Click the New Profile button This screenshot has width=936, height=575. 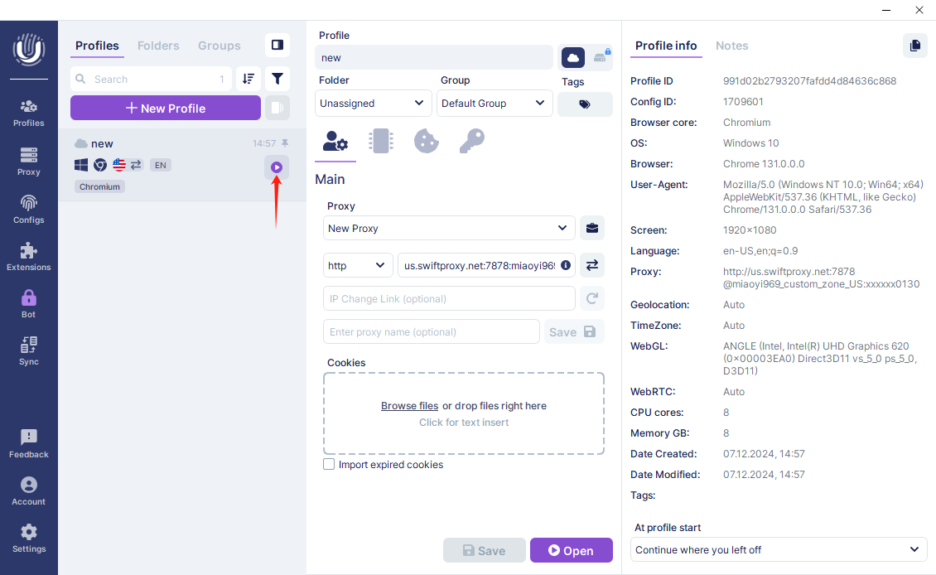point(166,108)
